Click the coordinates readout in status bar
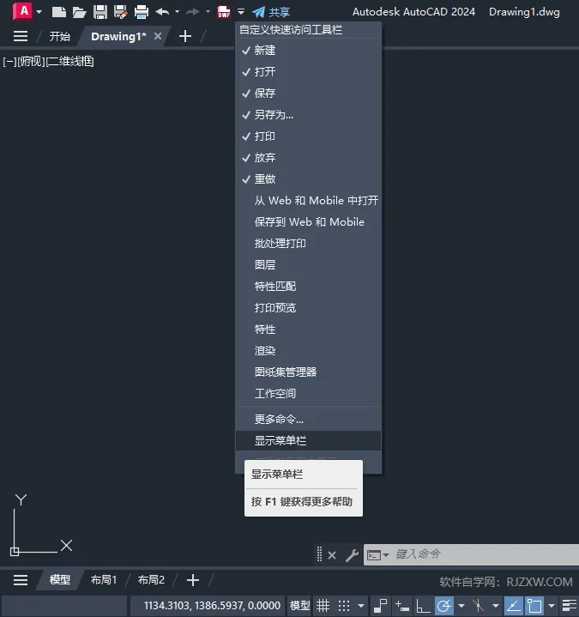 point(212,606)
